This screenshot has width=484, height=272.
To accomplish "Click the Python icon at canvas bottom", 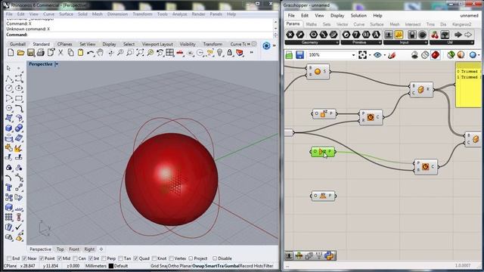I will [x=330, y=255].
